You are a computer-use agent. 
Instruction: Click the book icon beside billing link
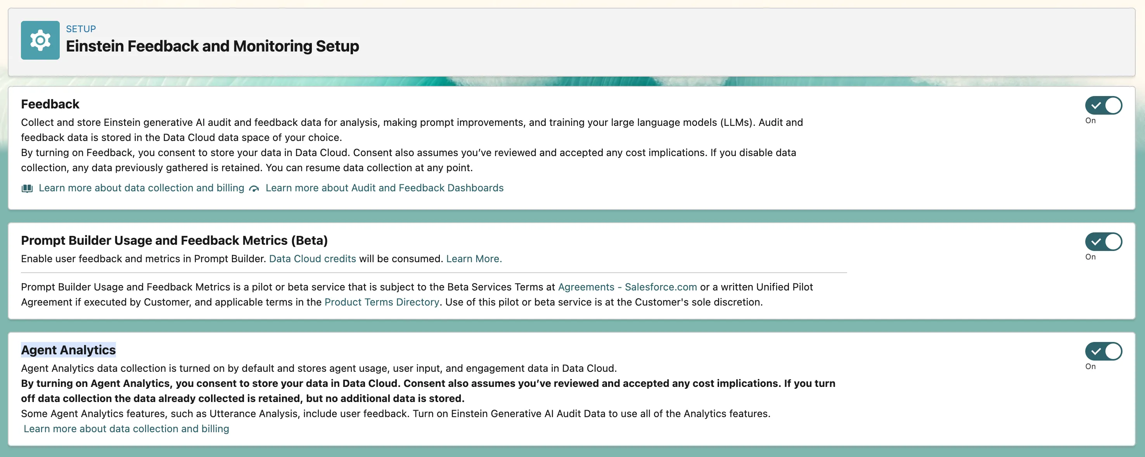pos(27,189)
